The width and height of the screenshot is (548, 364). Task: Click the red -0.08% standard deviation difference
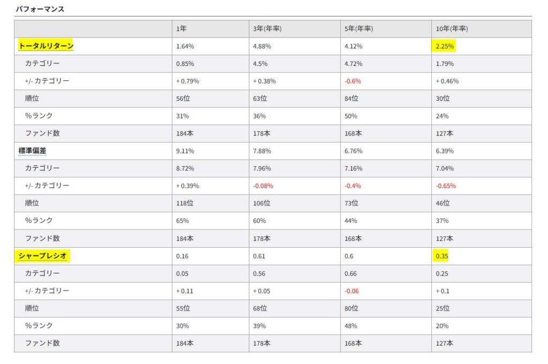click(x=263, y=186)
